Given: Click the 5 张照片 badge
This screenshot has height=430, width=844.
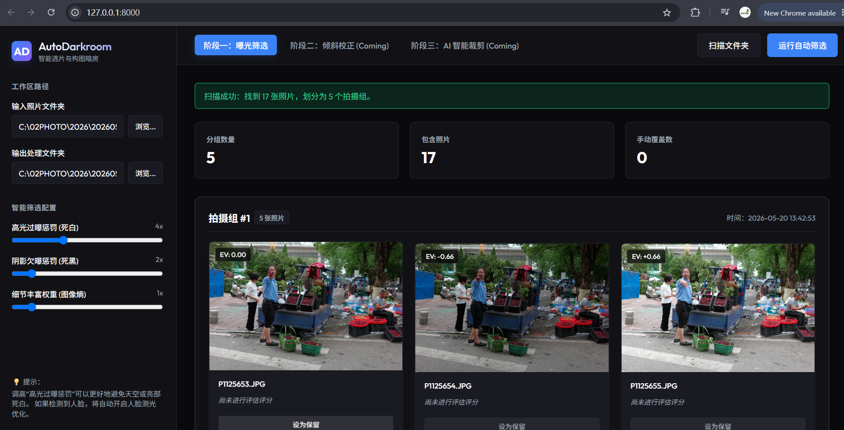Looking at the screenshot, I should pyautogui.click(x=272, y=218).
